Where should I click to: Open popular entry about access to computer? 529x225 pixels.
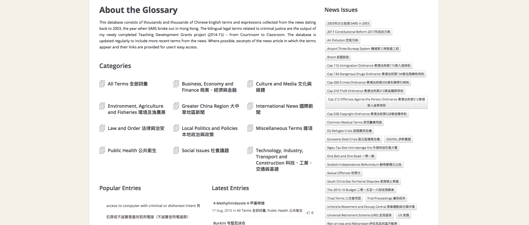point(153,211)
